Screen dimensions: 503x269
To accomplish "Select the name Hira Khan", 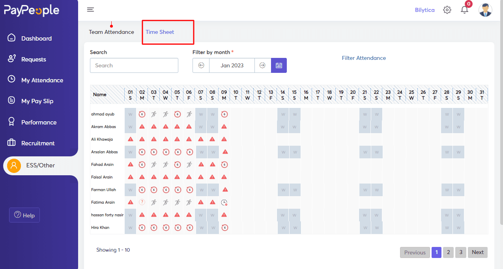I will coord(100,228).
